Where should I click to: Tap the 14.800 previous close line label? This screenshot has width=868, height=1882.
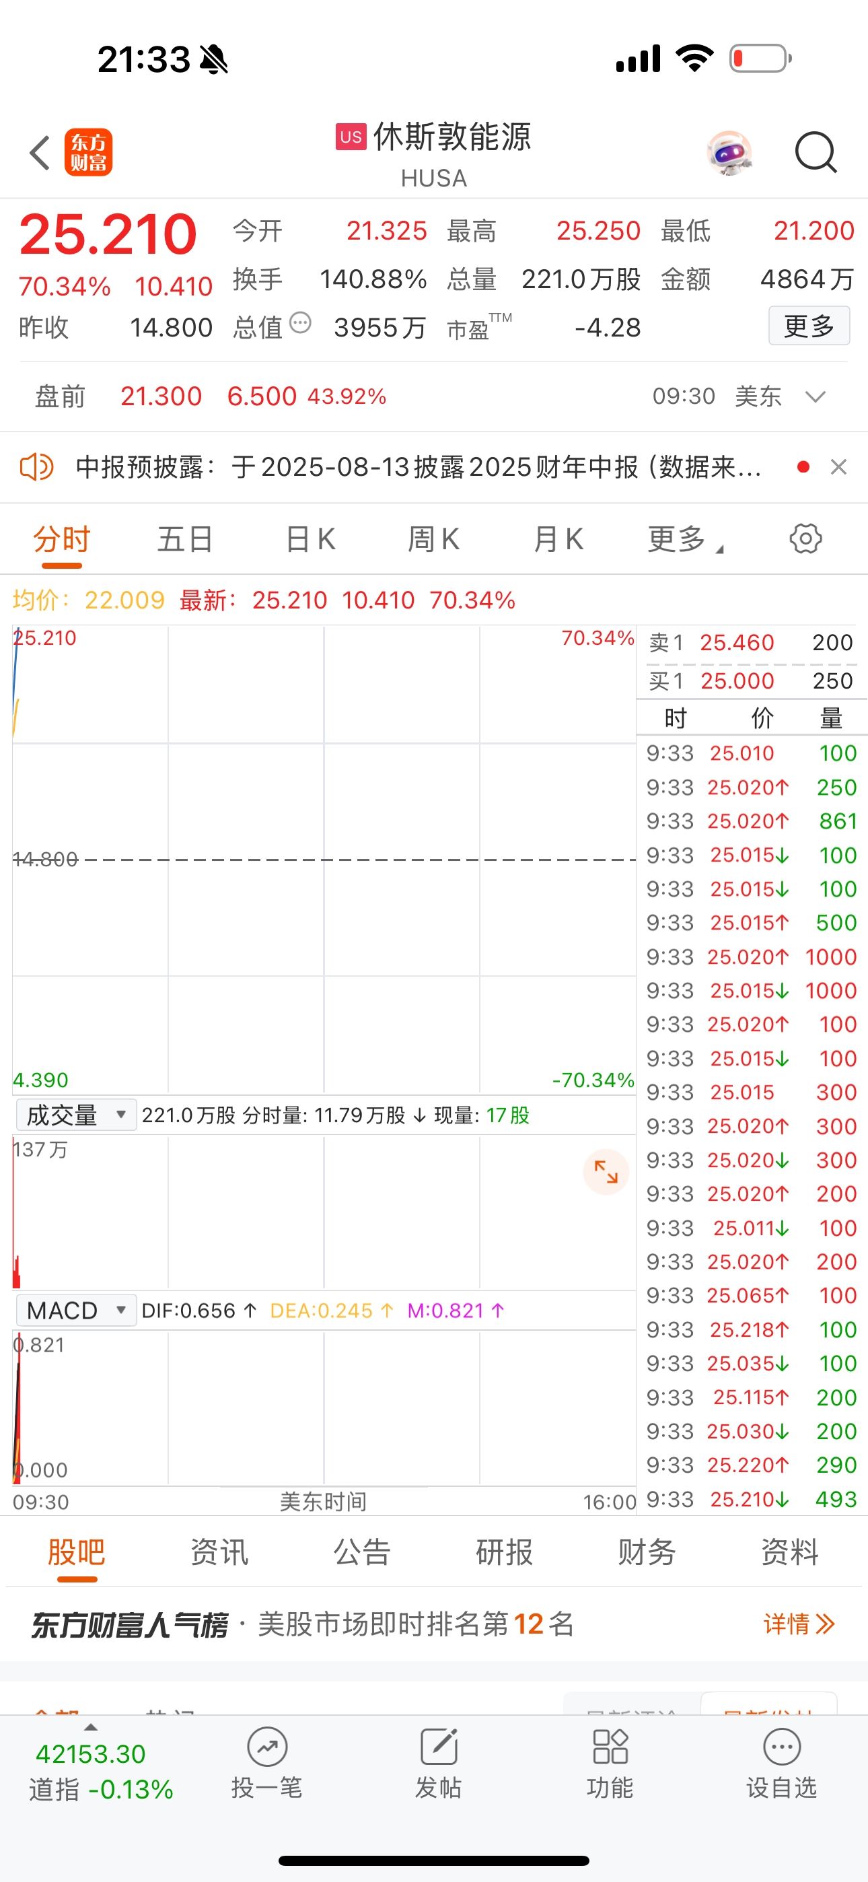45,859
